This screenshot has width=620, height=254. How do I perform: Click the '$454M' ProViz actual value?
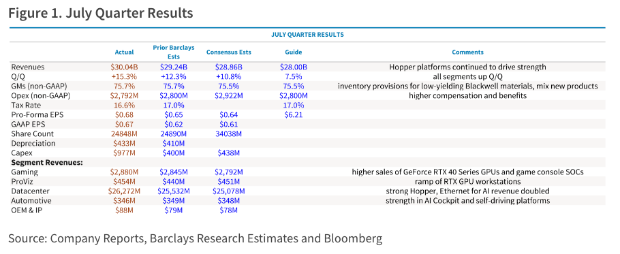[124, 181]
